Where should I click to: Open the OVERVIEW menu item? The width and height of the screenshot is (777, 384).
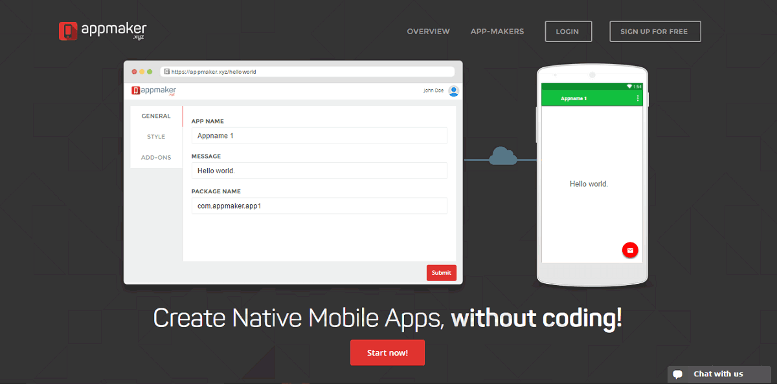[x=428, y=31]
